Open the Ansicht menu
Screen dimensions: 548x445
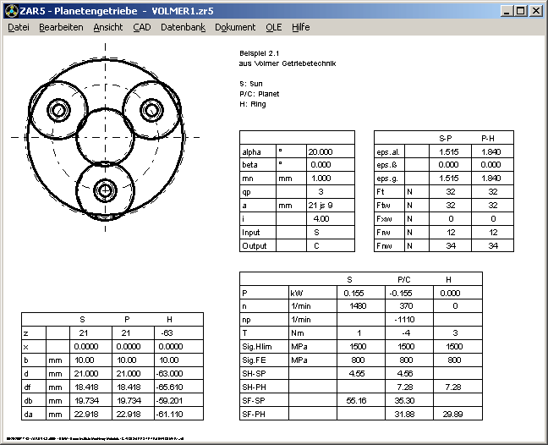(x=107, y=27)
